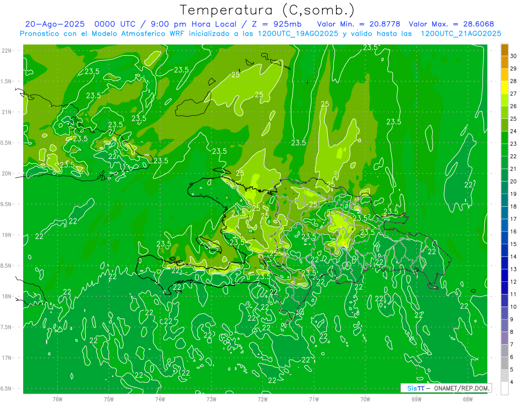The height and width of the screenshot is (405, 525).
Task: Click the green swatch between 22 and 23
Action: (x=504, y=150)
